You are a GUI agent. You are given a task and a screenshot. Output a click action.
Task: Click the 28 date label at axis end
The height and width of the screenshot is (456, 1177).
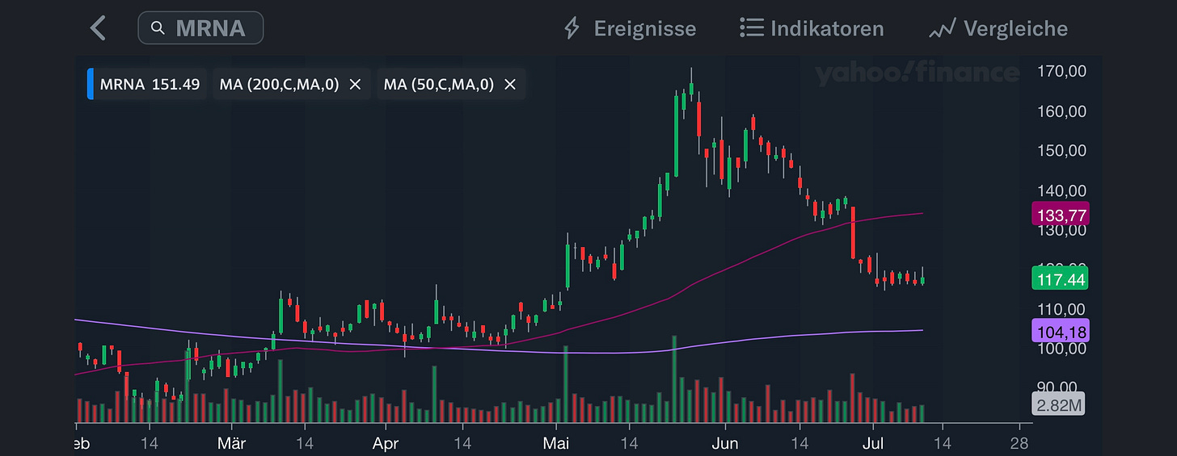(1019, 443)
